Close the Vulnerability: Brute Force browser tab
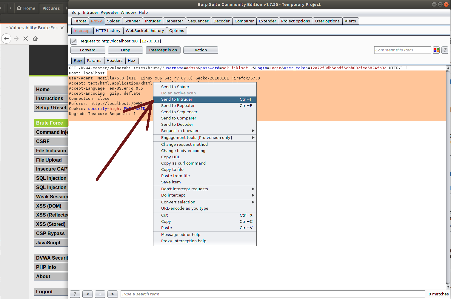The height and width of the screenshot is (299, 451). (62, 28)
